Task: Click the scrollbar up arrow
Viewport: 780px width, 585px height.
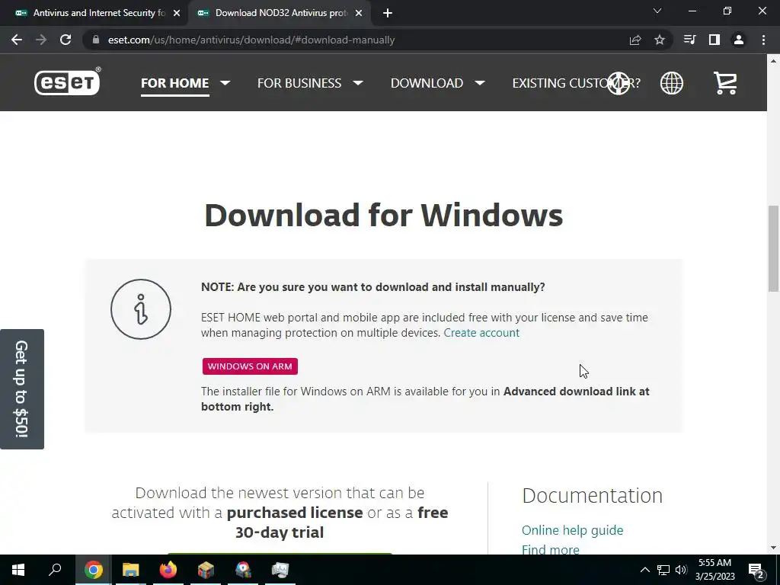Action: (x=773, y=61)
